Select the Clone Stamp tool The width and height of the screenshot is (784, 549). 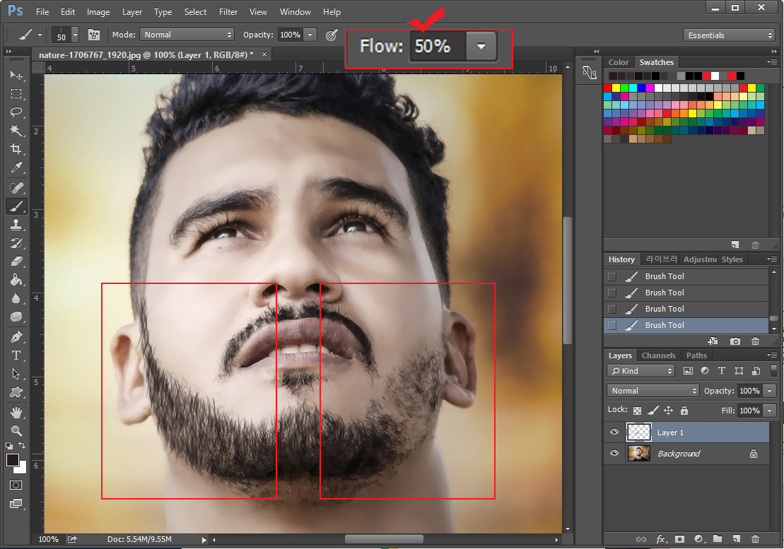pos(16,225)
